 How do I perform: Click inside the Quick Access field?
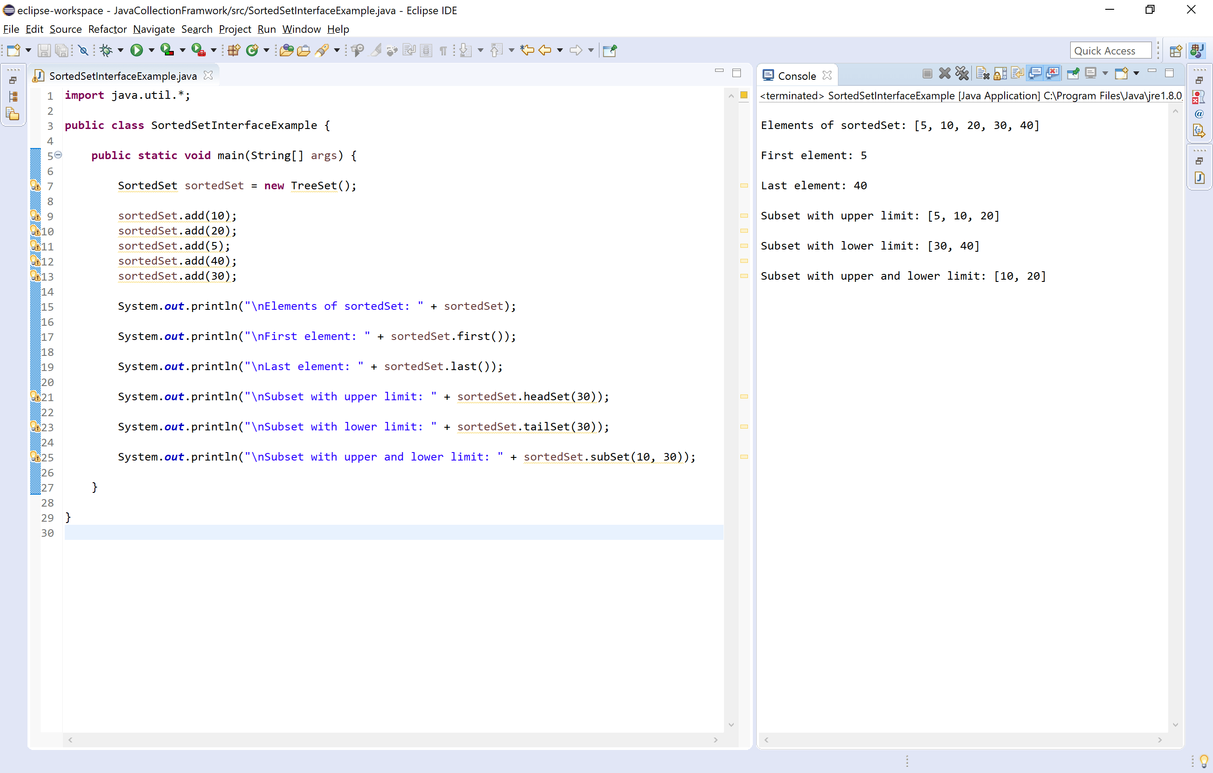click(1110, 50)
